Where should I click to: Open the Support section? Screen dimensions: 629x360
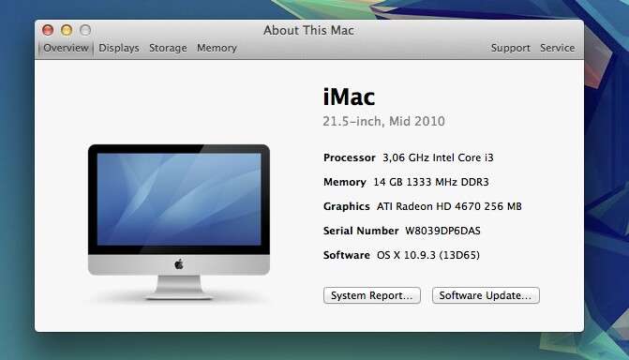coord(510,48)
